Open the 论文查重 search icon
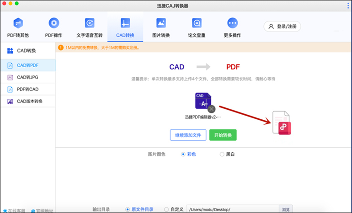This screenshot has width=352, height=213. (197, 23)
